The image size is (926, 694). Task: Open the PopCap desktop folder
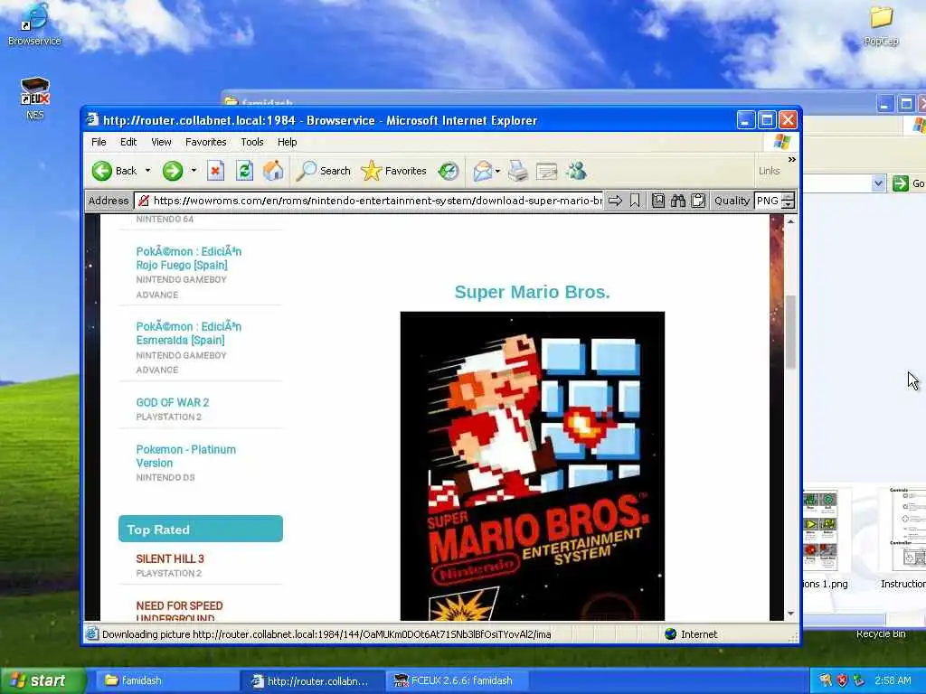pos(881,24)
